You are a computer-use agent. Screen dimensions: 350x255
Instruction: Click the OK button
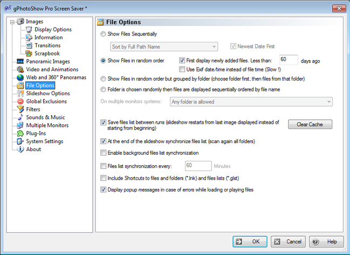click(250, 242)
